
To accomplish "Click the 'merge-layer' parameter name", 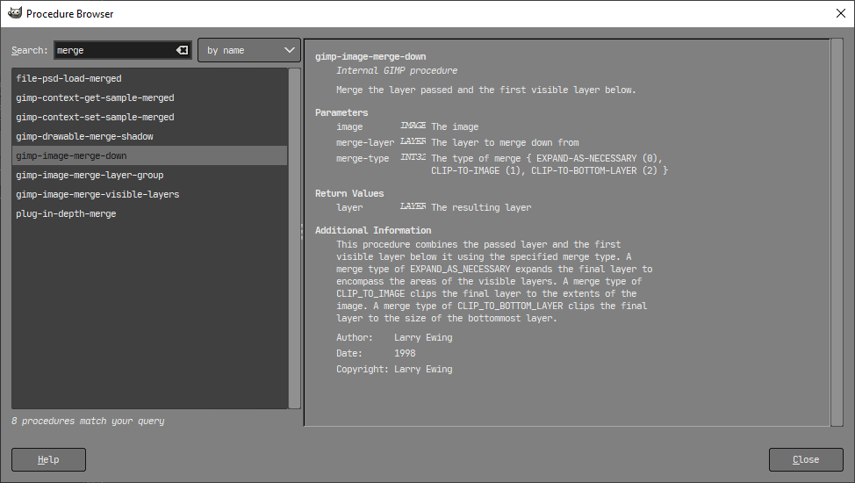I will pyautogui.click(x=365, y=142).
